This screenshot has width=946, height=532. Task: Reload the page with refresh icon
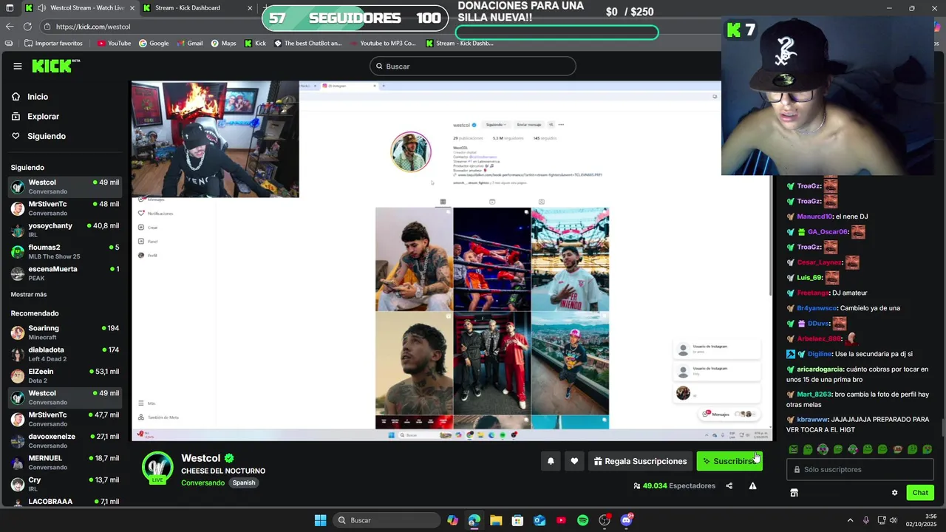[27, 27]
